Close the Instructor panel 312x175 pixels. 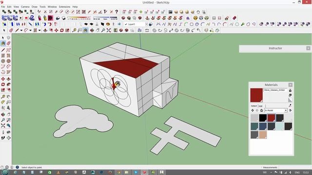point(308,48)
